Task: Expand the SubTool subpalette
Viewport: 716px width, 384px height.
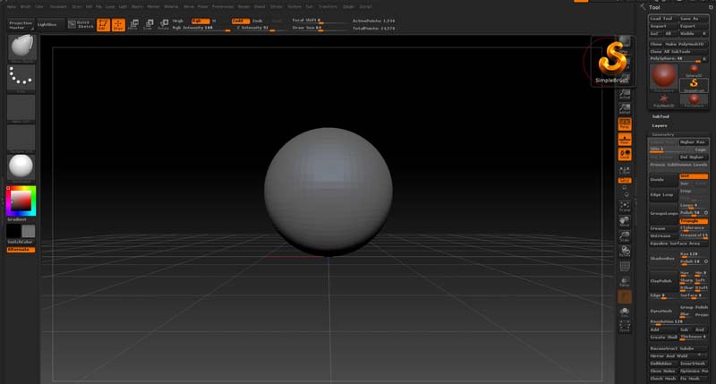Action: coord(661,117)
